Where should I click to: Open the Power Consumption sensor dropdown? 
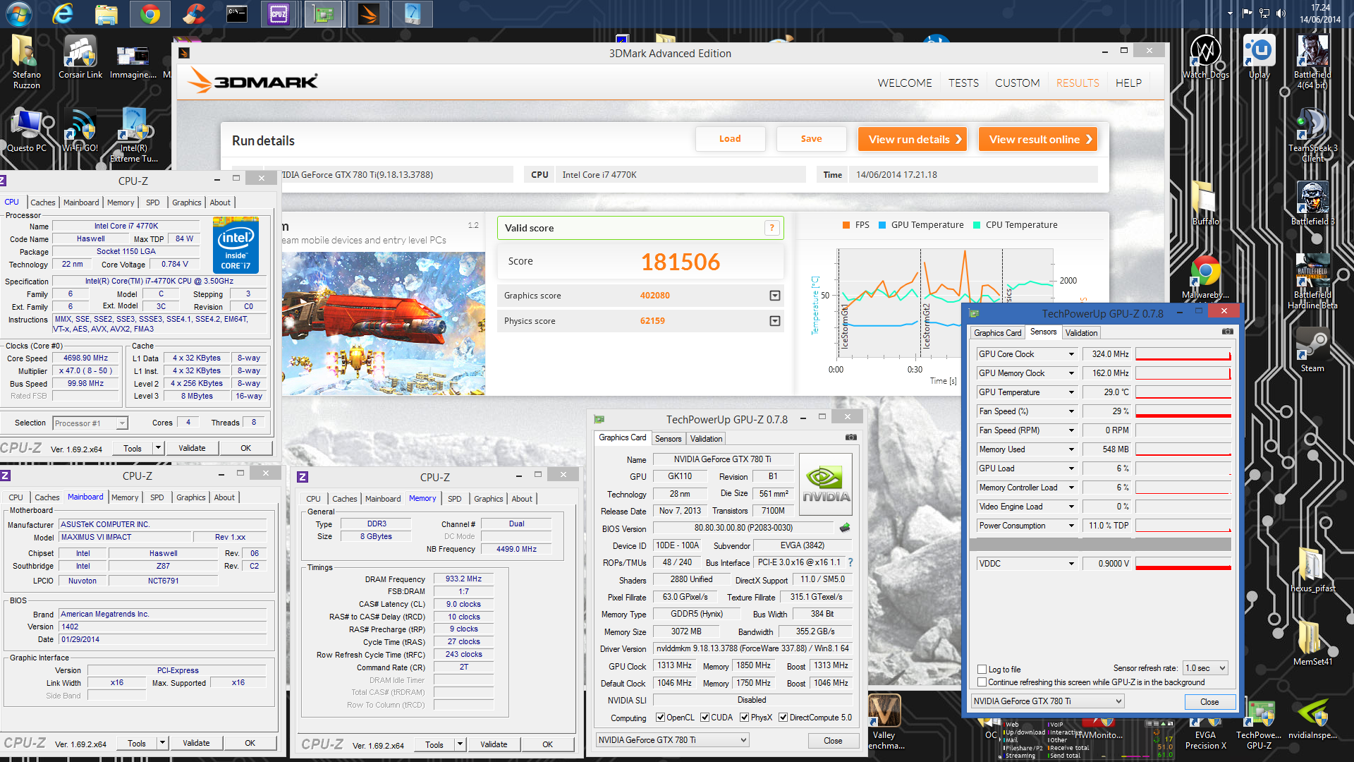pos(1071,526)
